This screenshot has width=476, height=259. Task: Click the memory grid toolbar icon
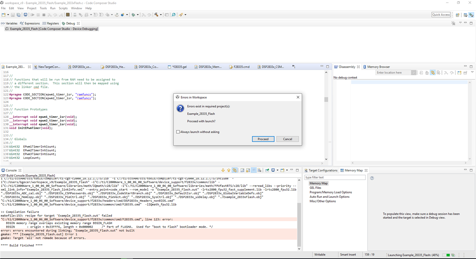(x=68, y=15)
